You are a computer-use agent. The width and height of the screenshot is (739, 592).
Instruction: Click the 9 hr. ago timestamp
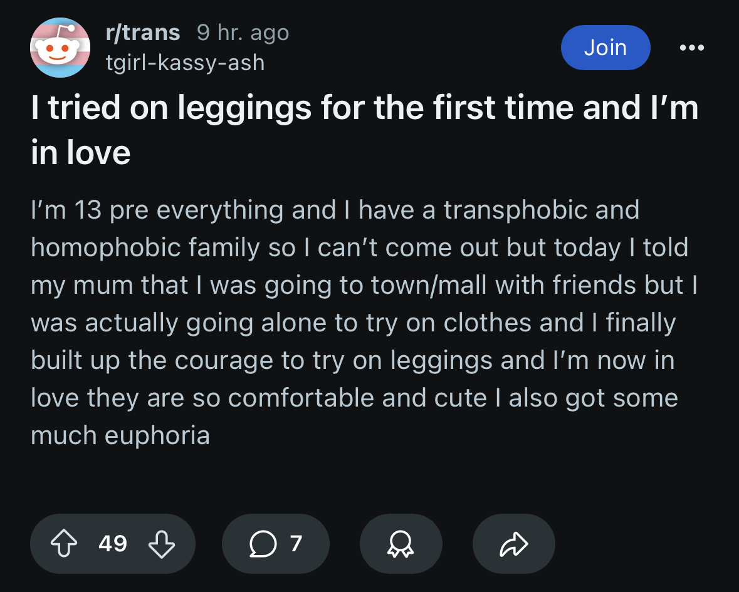click(x=243, y=33)
